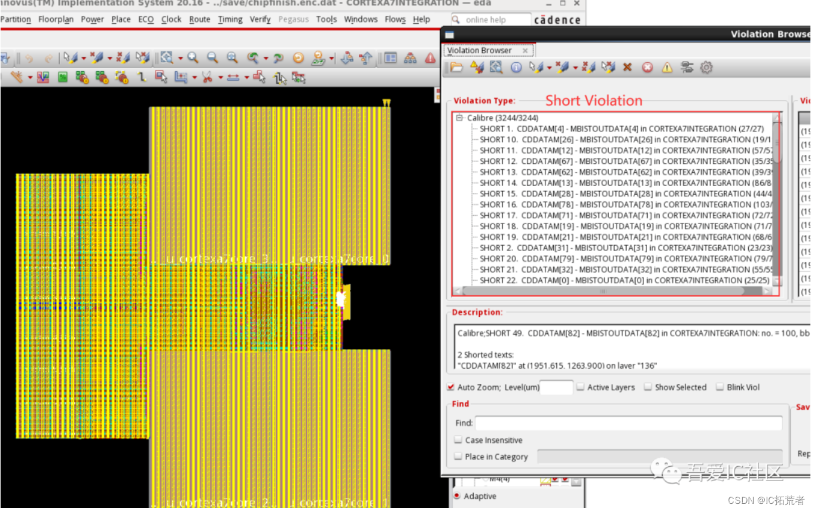Viewport: 814px width, 511px height.
Task: Collapse the Calibre (3244/3244) tree node
Action: (459, 118)
